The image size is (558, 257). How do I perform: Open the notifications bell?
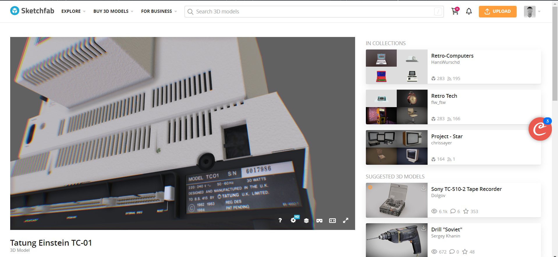(x=469, y=11)
